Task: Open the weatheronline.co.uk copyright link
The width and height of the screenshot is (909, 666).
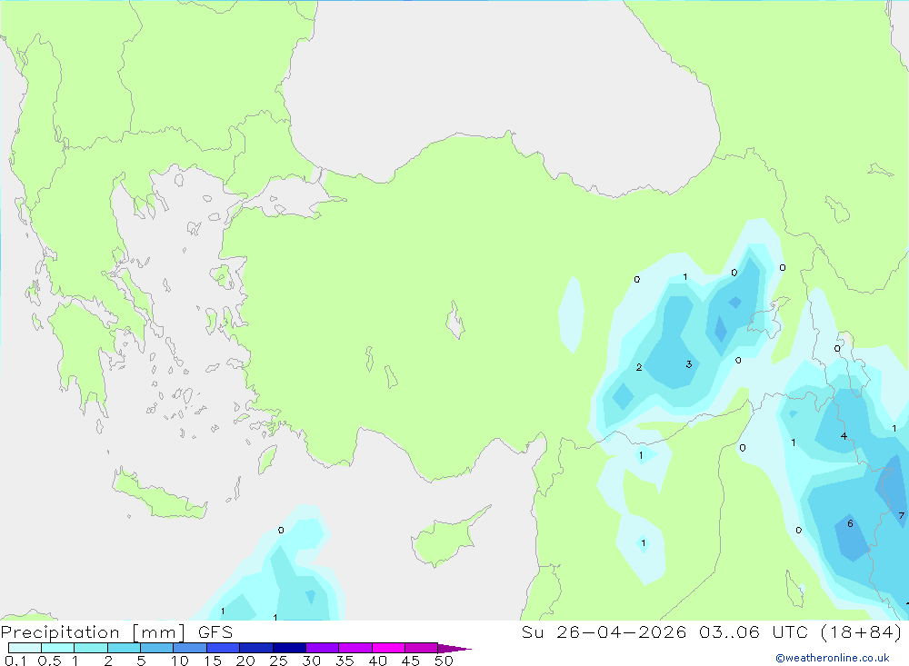Action: click(833, 658)
